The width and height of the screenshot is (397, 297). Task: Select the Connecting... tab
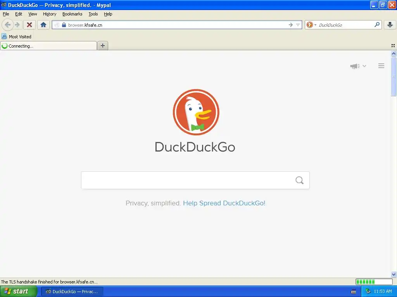pos(48,46)
